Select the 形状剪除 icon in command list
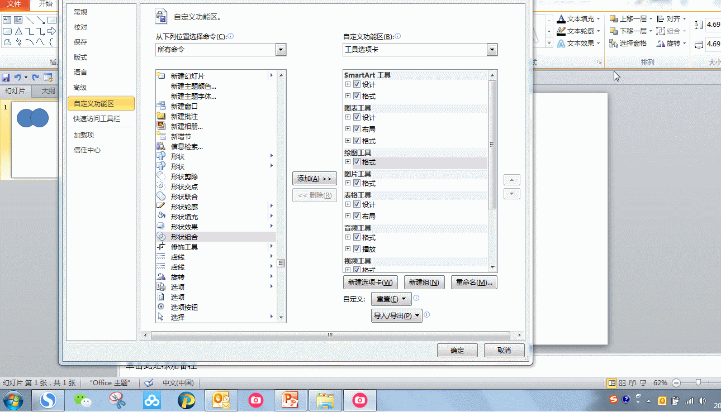The height and width of the screenshot is (412, 721). tap(161, 176)
